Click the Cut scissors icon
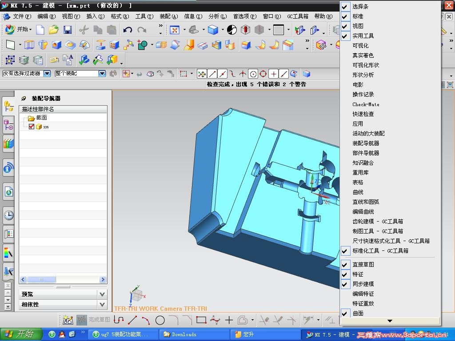455x341 pixels. (84, 30)
